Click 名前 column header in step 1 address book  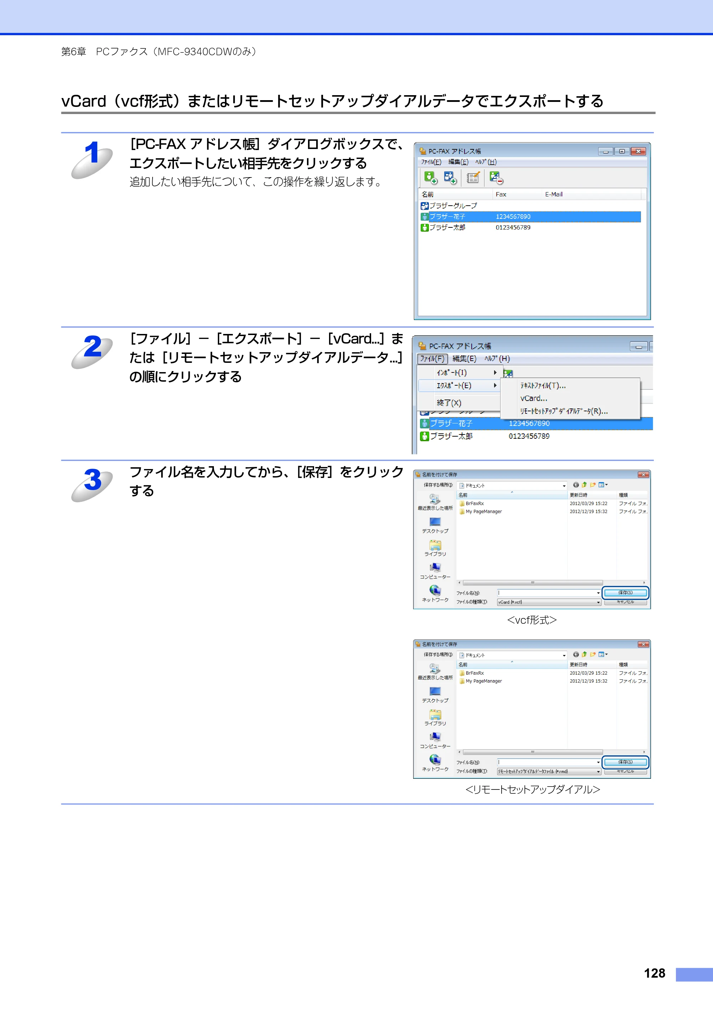tap(455, 194)
